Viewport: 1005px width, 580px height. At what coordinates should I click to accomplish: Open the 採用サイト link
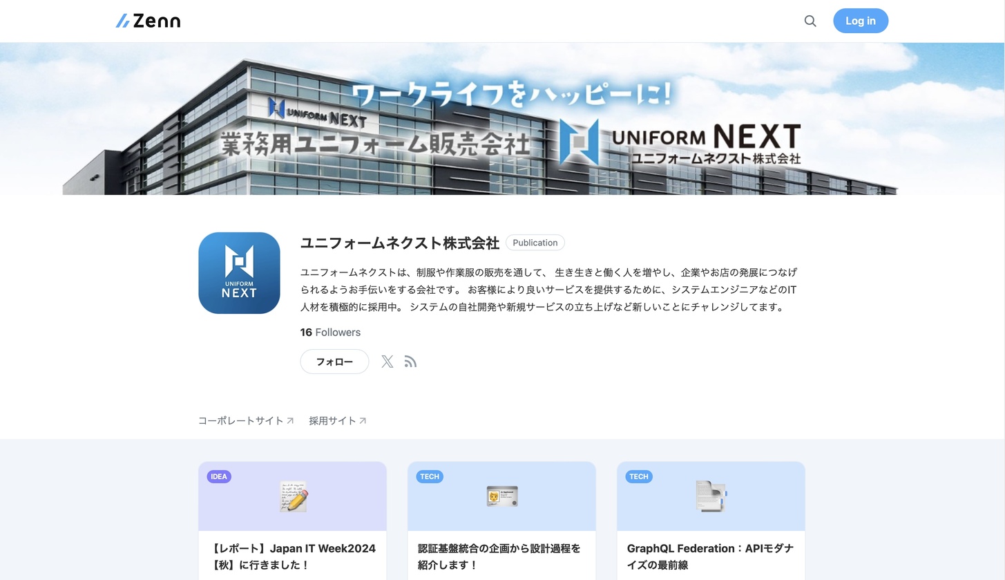[338, 420]
